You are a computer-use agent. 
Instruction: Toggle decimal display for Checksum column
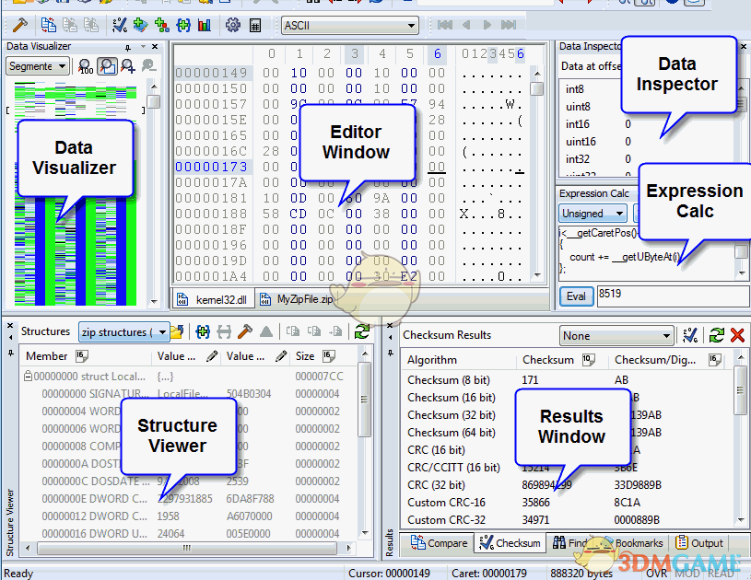click(x=589, y=360)
